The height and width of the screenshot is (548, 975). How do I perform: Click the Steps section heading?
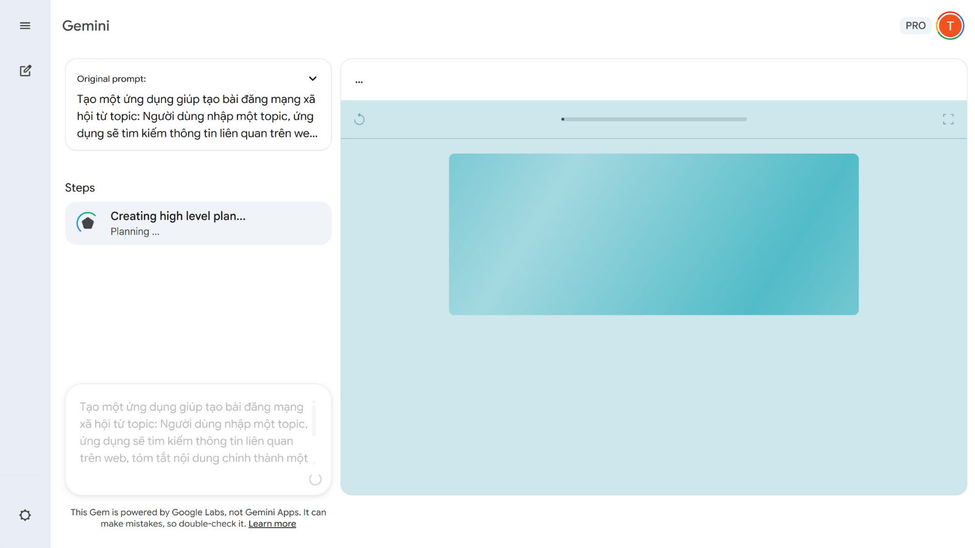tap(80, 188)
